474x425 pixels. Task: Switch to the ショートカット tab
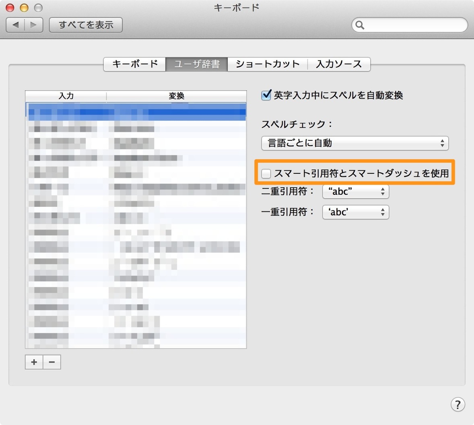coord(268,64)
